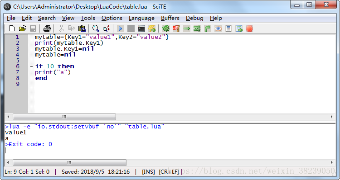Click the 'if 10 then' statement
This screenshot has width=340, height=180.
55,66
